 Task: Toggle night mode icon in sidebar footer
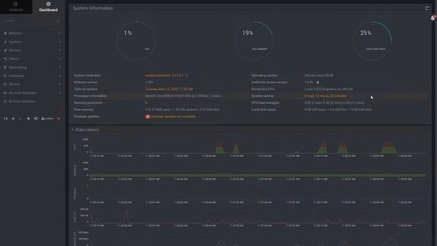(13, 118)
